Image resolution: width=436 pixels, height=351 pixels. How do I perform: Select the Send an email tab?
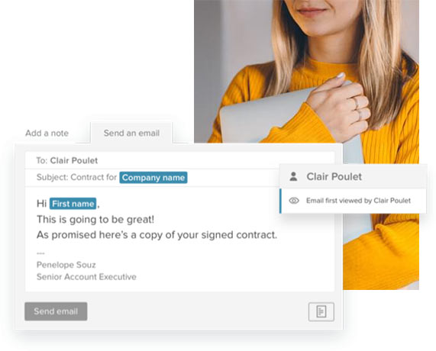(x=131, y=133)
